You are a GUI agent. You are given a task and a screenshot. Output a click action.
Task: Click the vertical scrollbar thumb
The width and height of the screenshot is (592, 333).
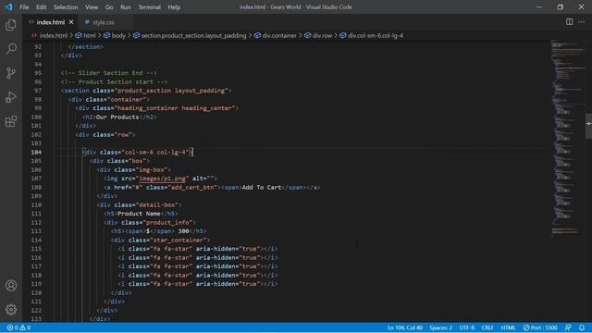click(x=588, y=126)
